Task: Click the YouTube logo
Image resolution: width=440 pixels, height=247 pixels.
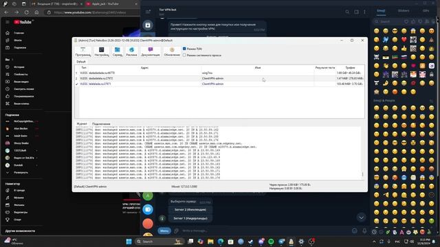Action: pos(23,22)
